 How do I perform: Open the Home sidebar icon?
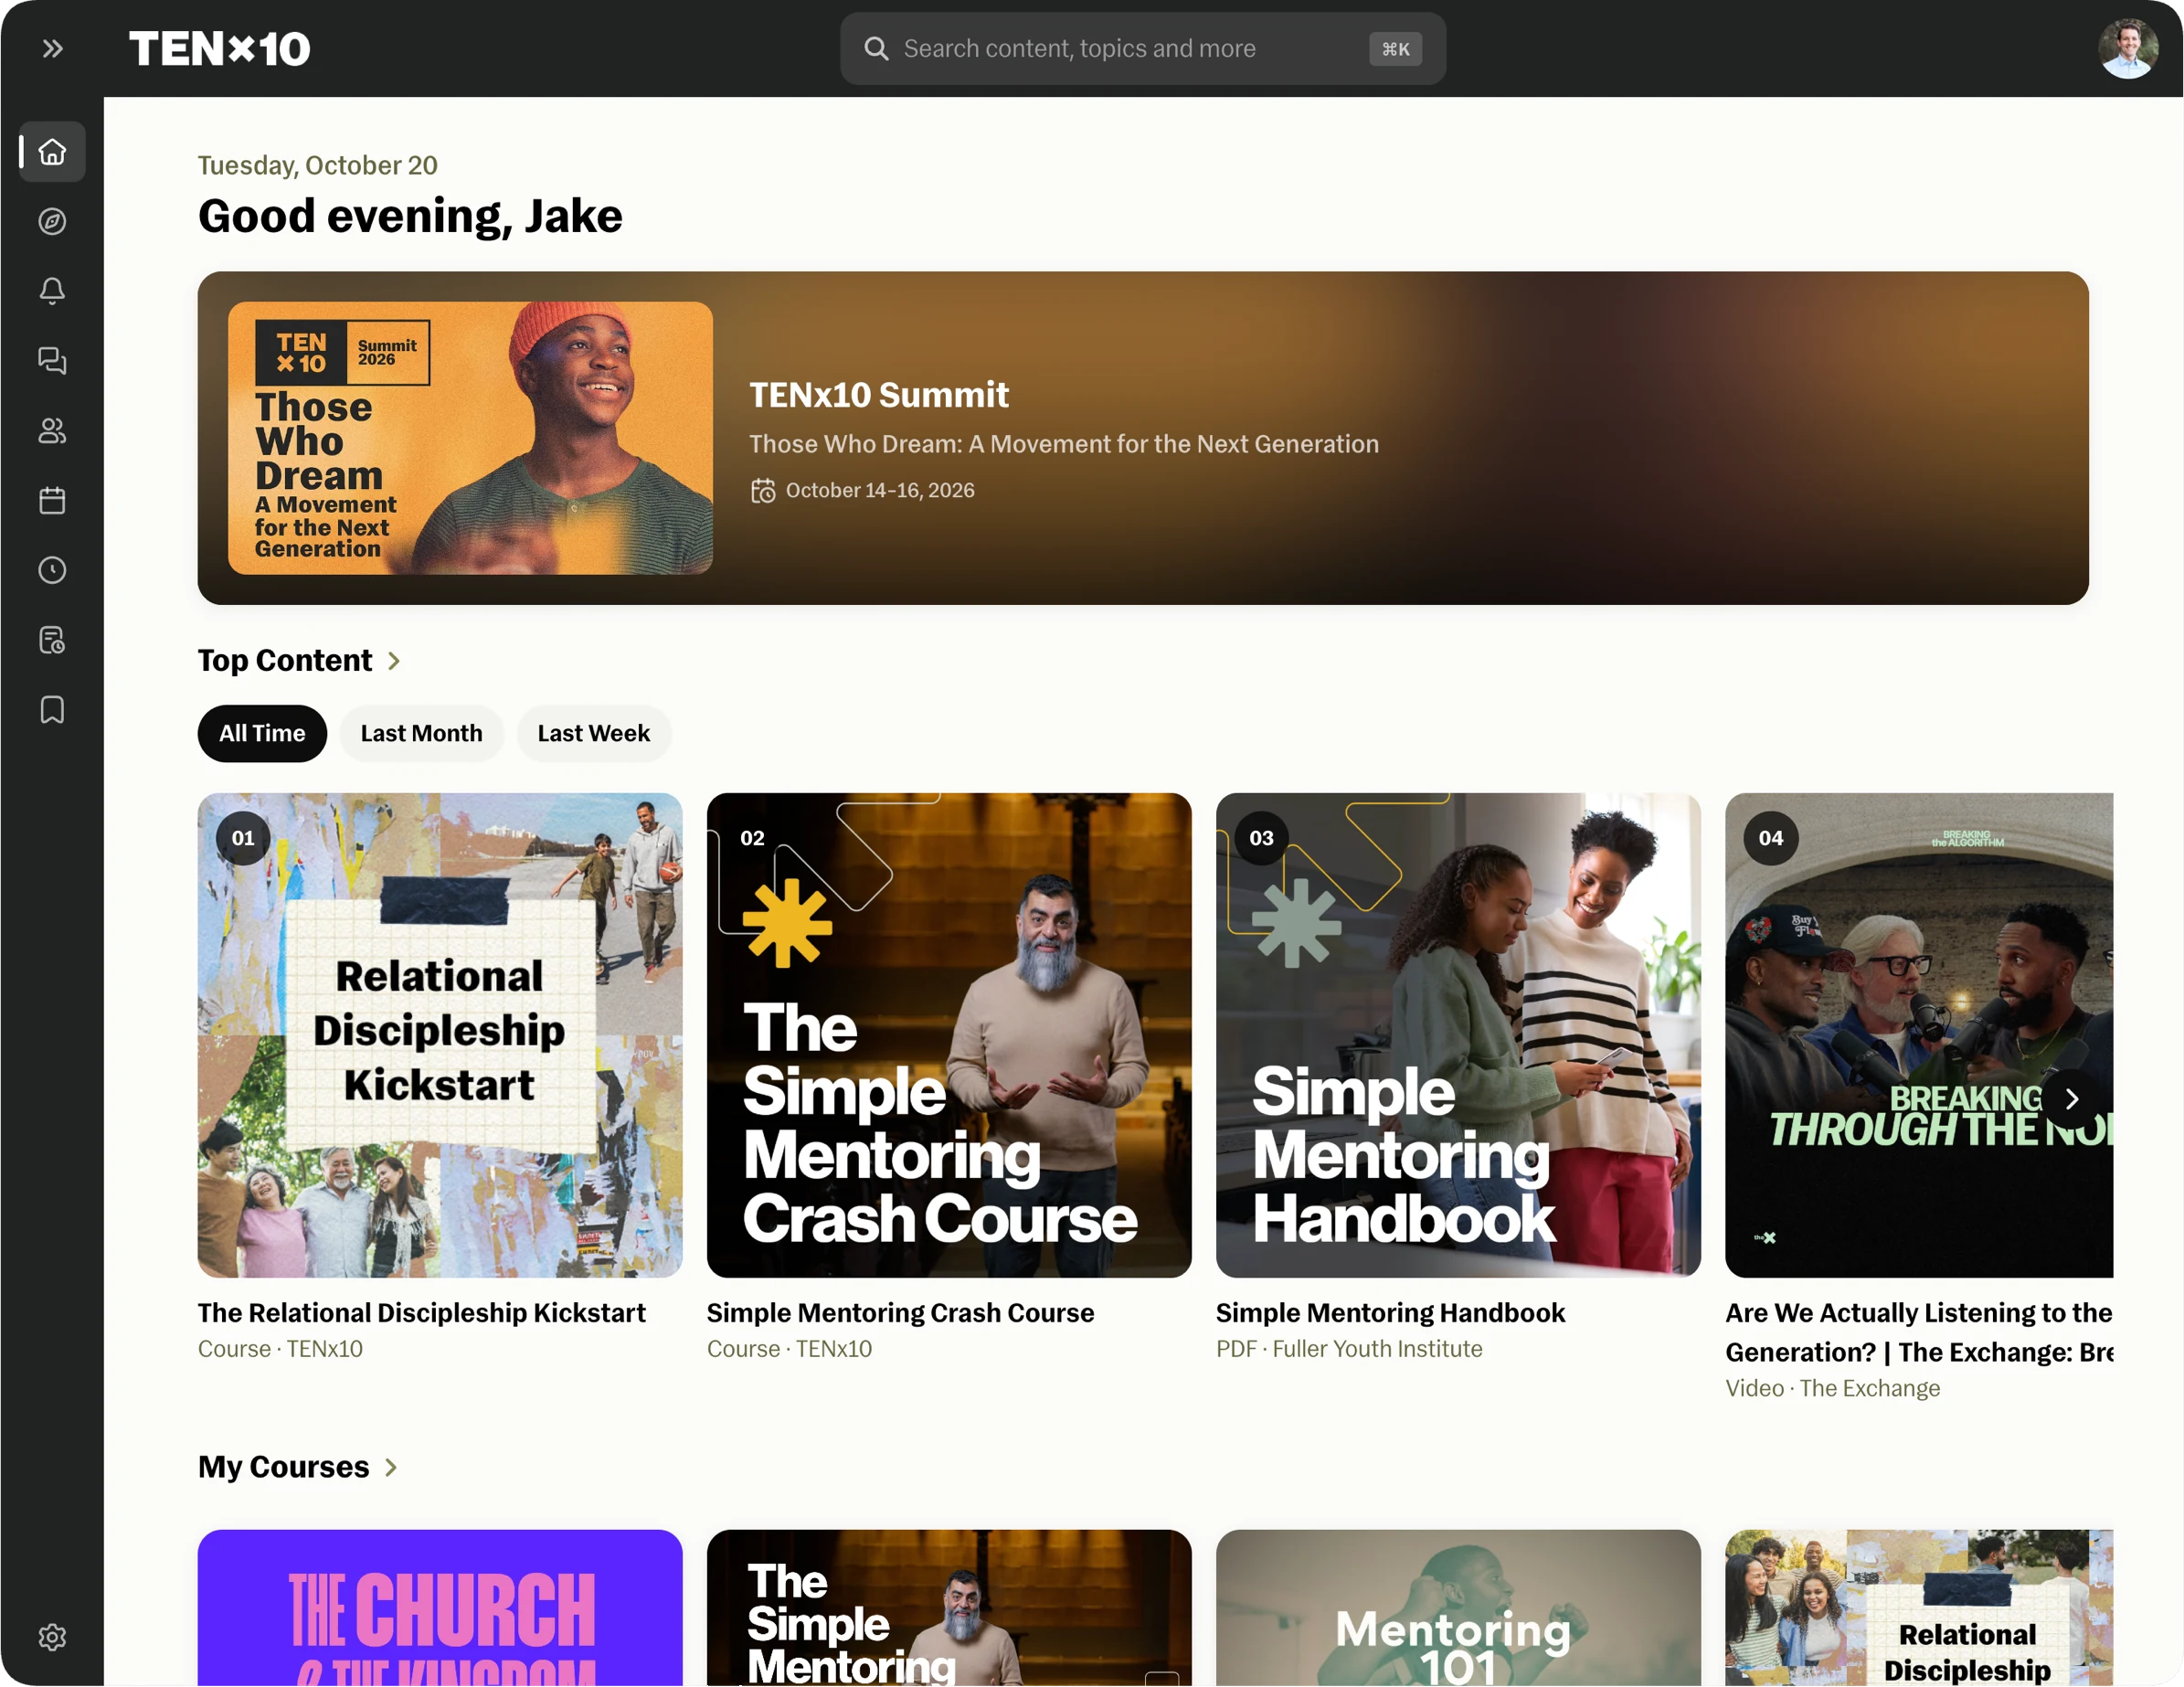pyautogui.click(x=52, y=152)
